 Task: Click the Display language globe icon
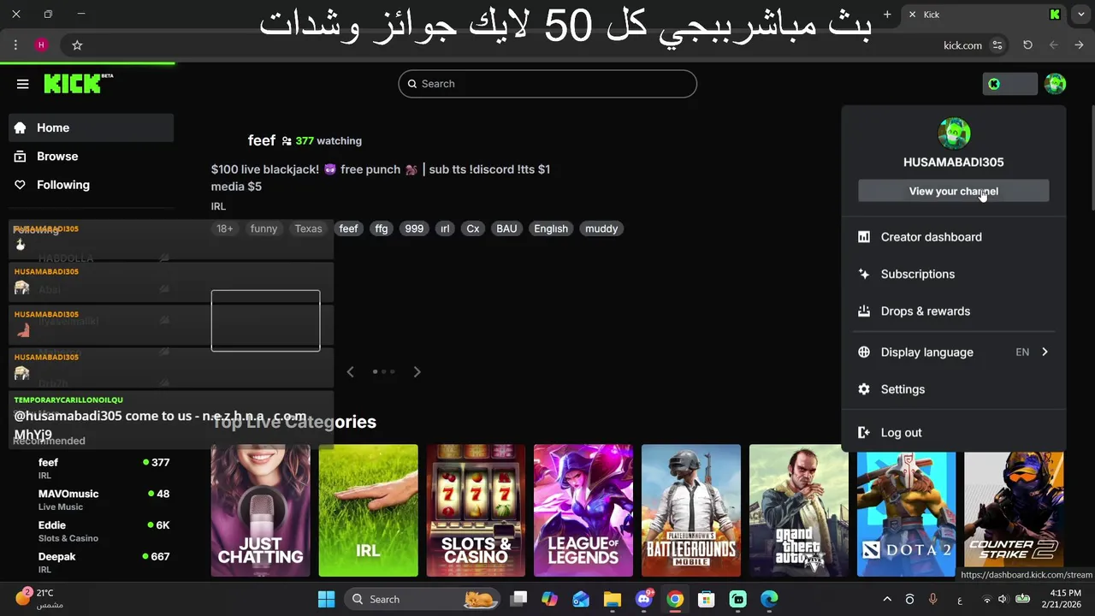864,352
